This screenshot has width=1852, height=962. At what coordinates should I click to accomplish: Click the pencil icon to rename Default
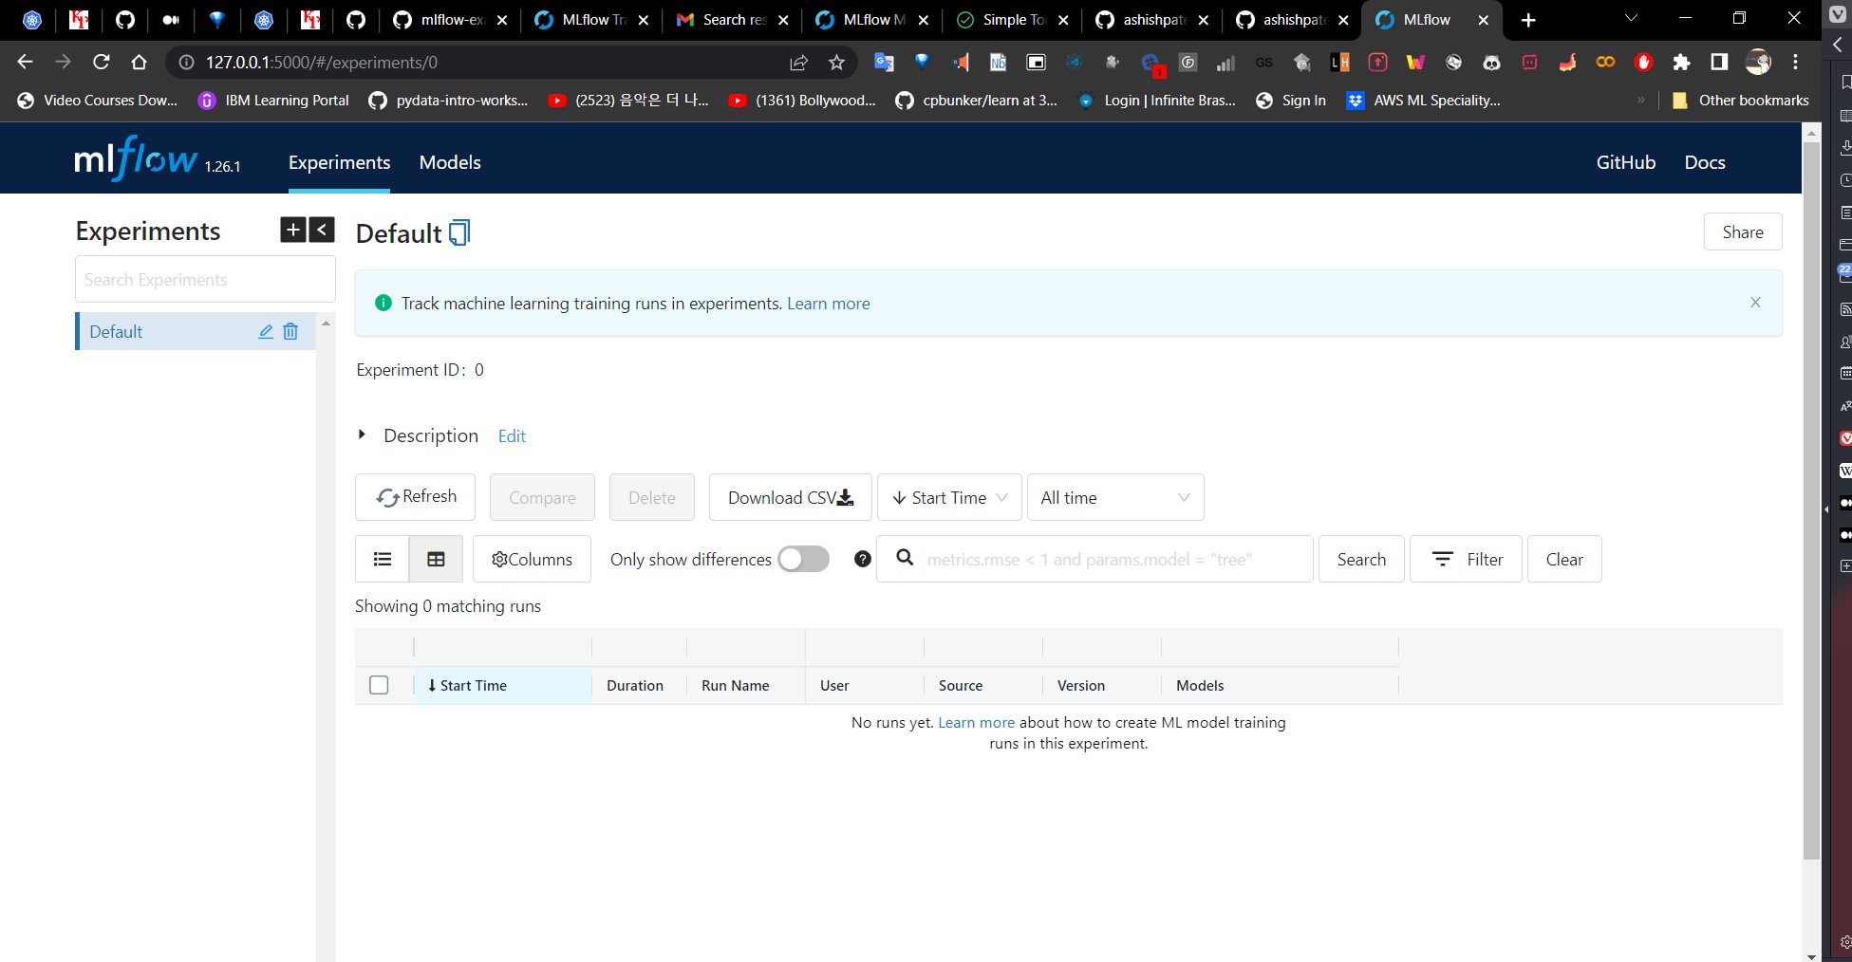(266, 331)
